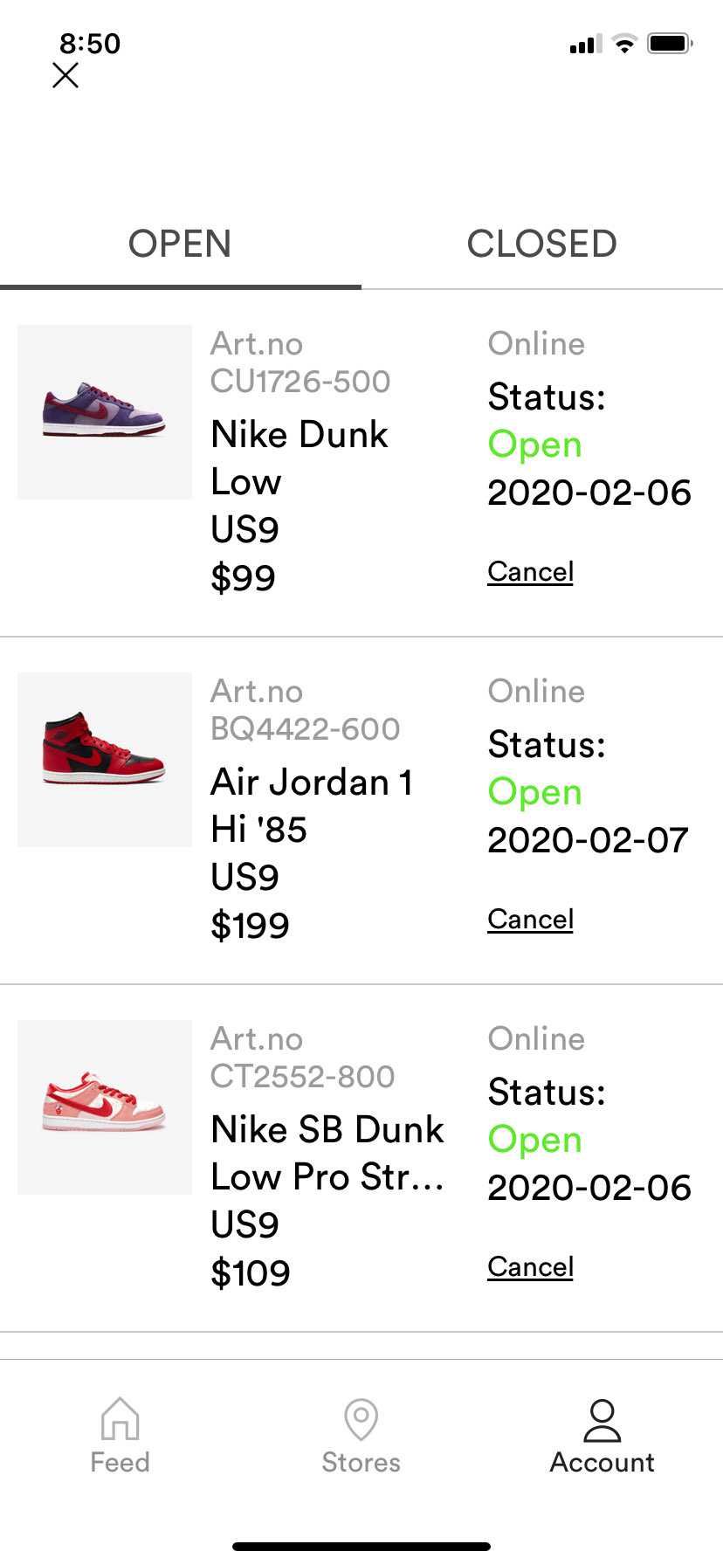Viewport: 723px width, 1565px height.
Task: Open the pink SB Dunk Low thumbnail
Action: click(x=105, y=1107)
